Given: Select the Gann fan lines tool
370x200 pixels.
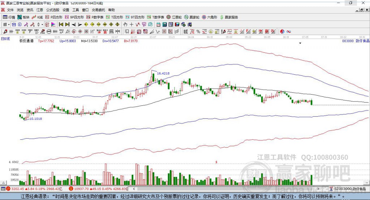Looking at the screenshot, I should coord(133,31).
